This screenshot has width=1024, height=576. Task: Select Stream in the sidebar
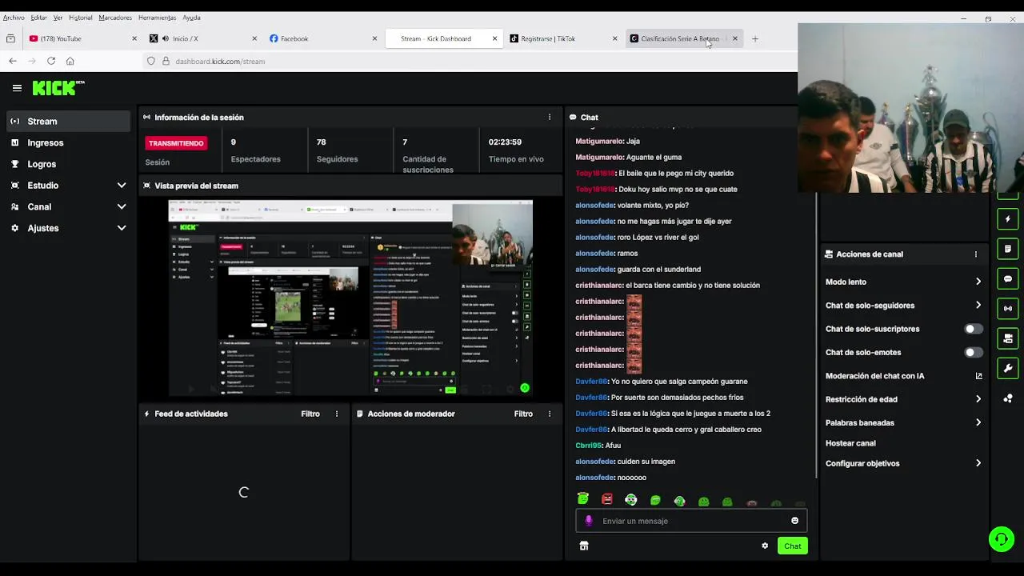(x=68, y=121)
